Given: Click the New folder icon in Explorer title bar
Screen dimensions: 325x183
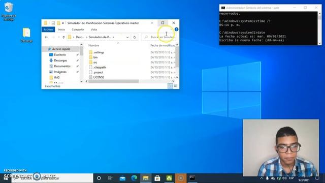Looking at the screenshot, I should (59, 23).
